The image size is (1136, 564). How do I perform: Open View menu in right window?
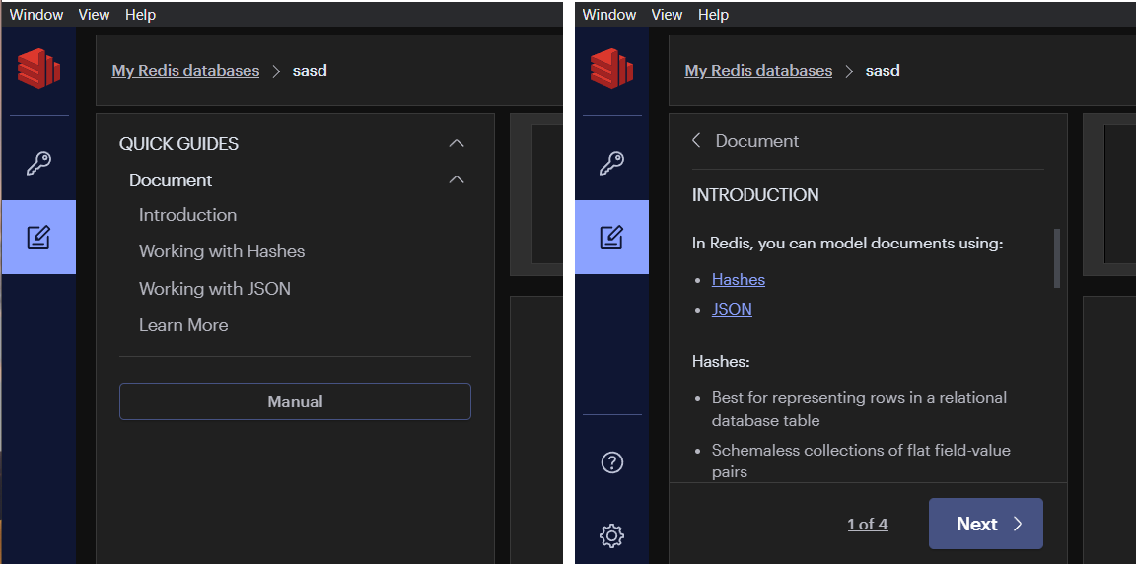pos(668,15)
